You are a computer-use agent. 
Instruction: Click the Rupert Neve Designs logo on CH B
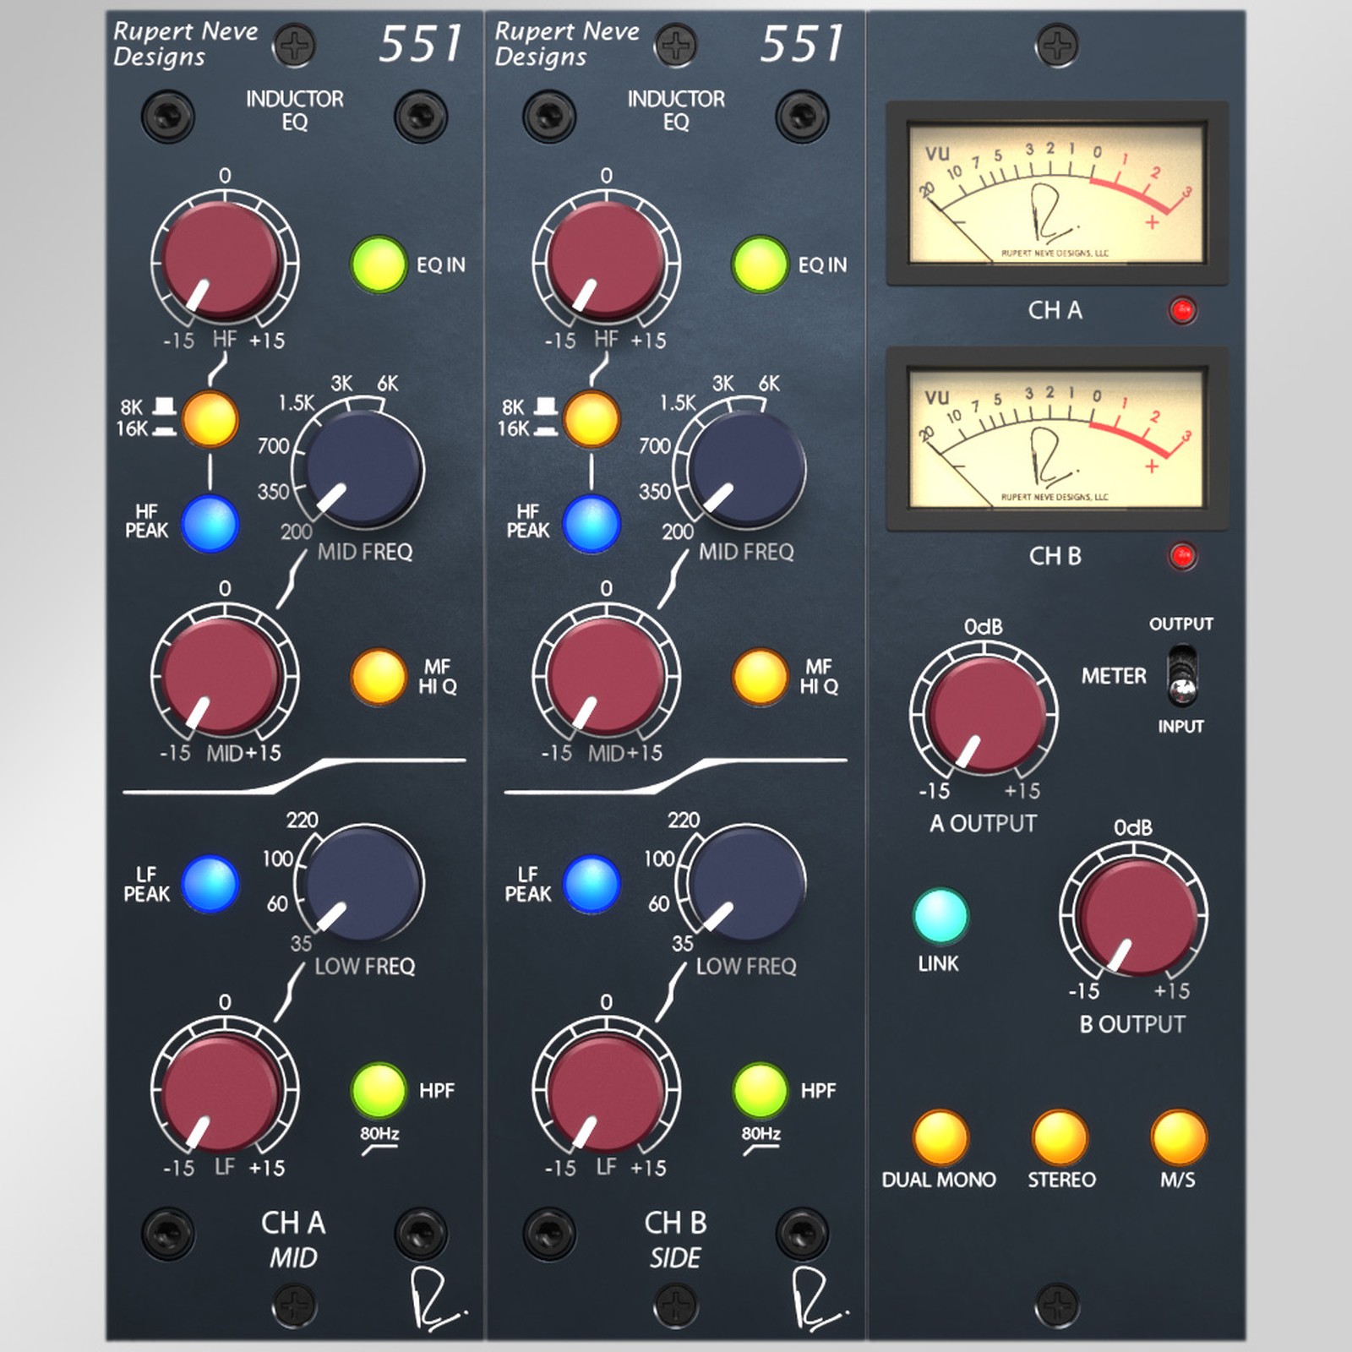point(567,44)
